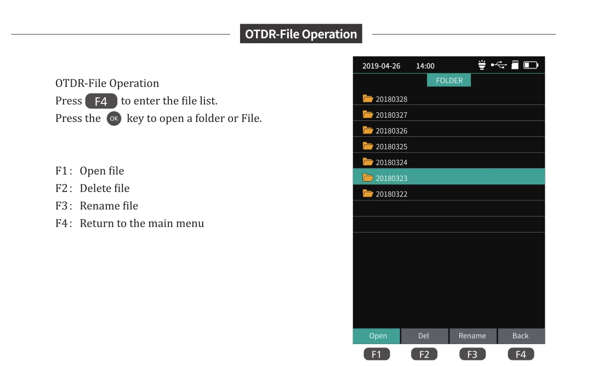Check the battery level icon
This screenshot has width=592, height=366.
531,65
